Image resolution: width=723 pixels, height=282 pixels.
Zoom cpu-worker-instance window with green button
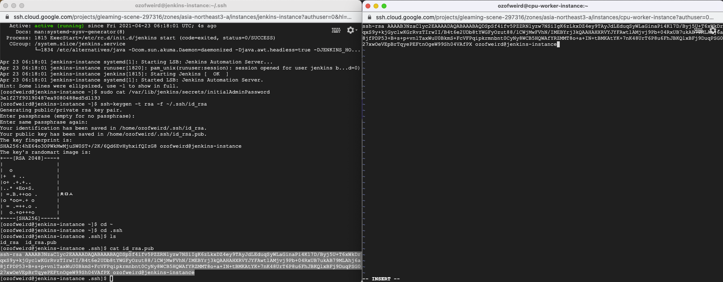coord(384,6)
